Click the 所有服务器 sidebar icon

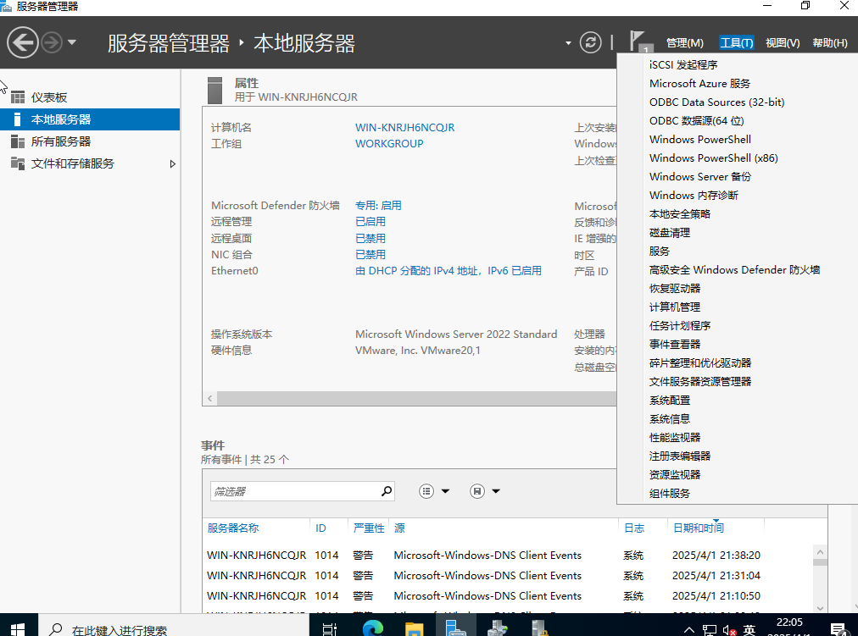pos(18,141)
